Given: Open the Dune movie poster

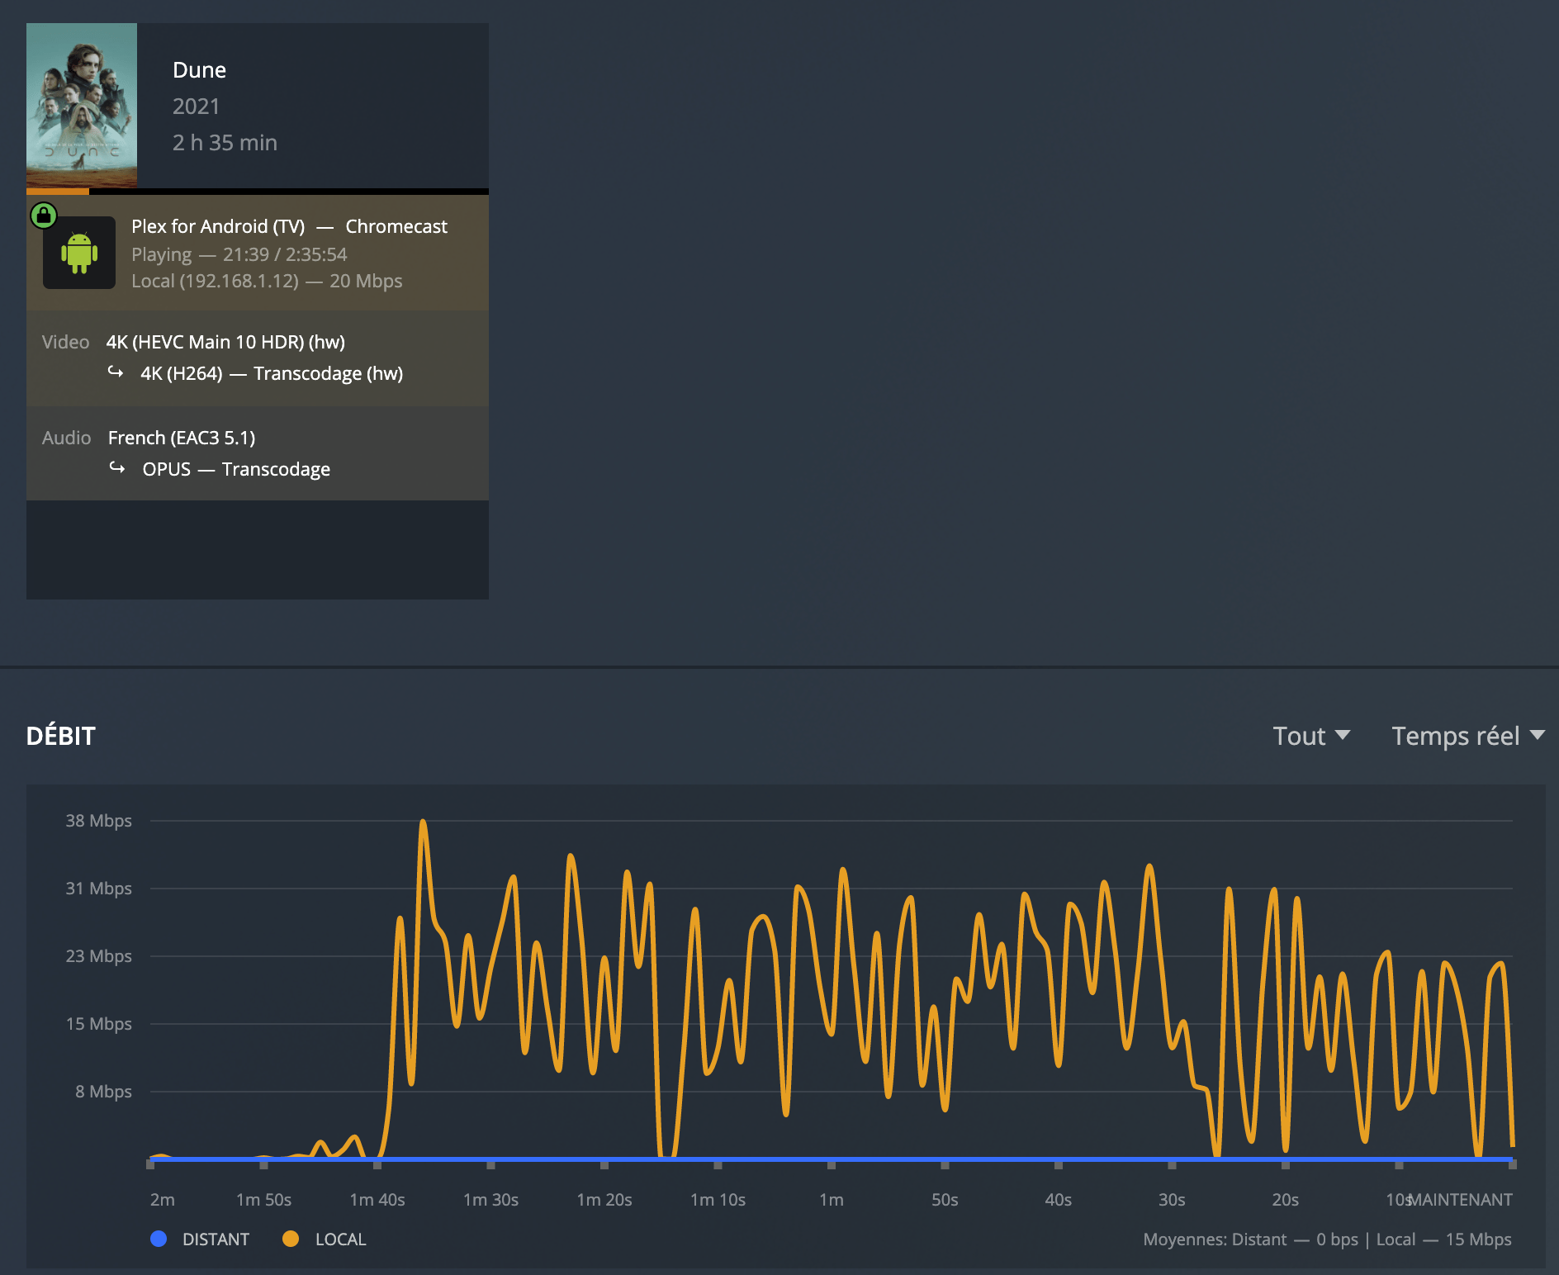Looking at the screenshot, I should point(82,105).
